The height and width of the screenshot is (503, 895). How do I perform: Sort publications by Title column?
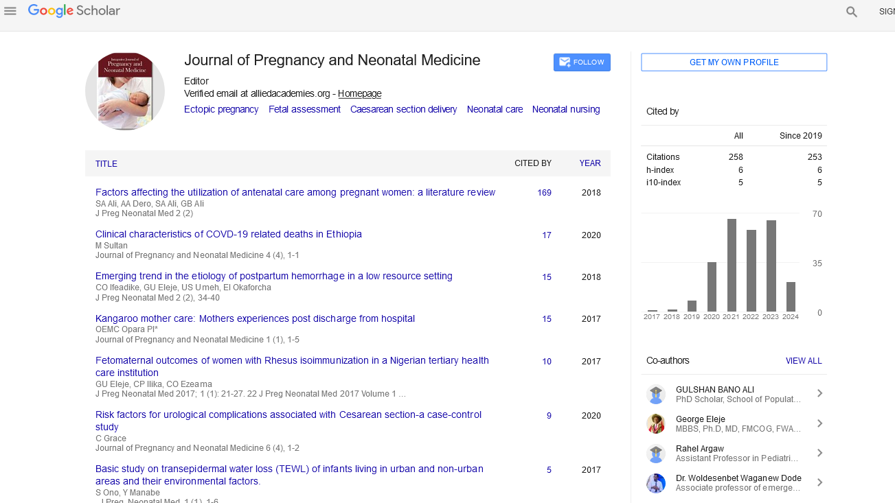(x=106, y=164)
